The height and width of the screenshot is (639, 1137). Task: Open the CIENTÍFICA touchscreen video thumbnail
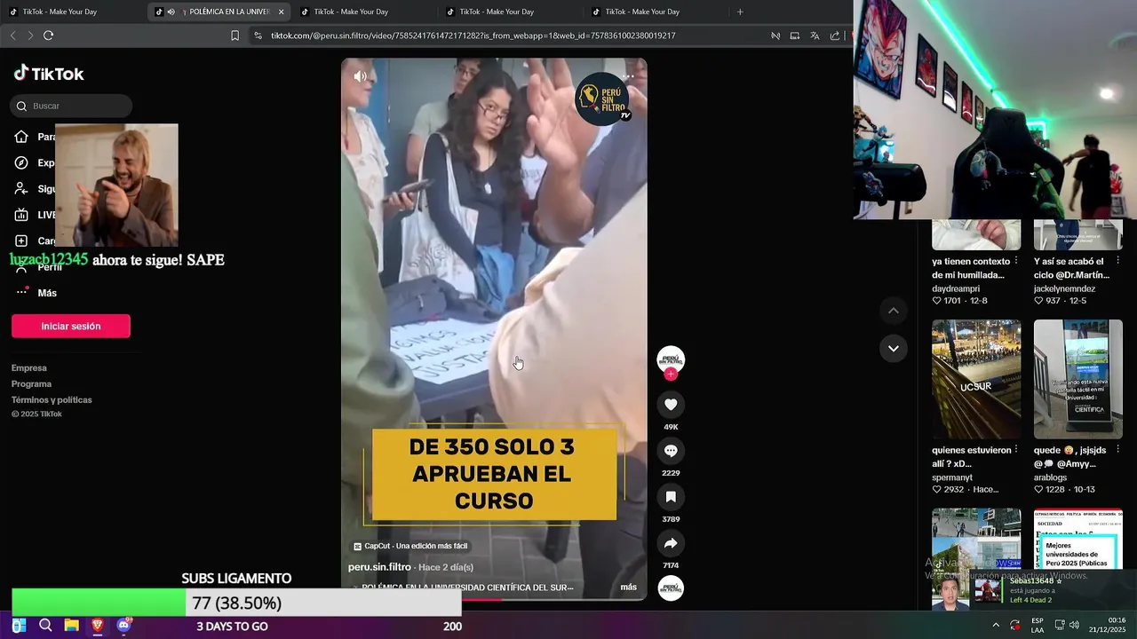click(1078, 379)
